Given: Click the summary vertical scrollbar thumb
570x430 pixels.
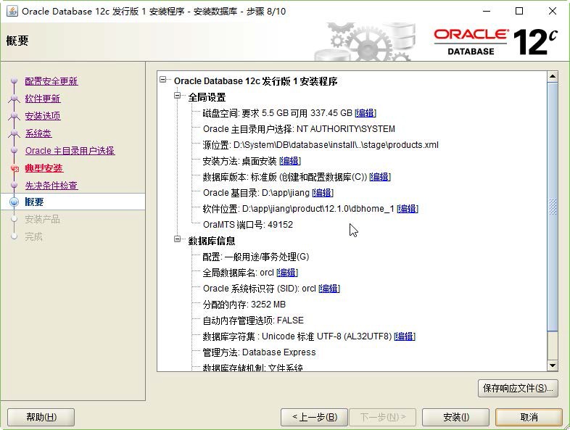Looking at the screenshot, I should (553, 207).
